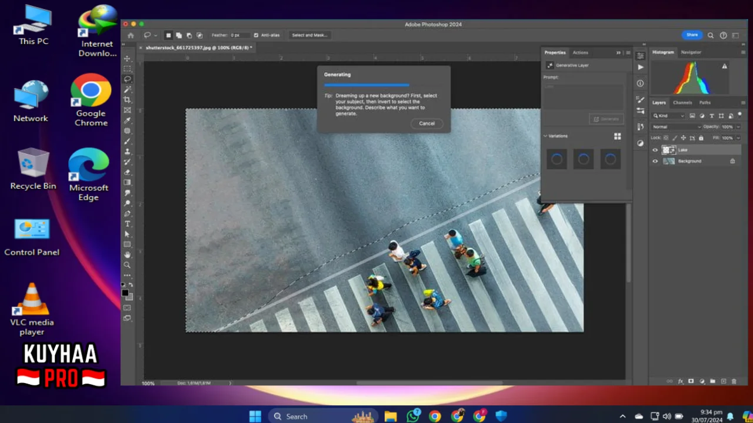
Task: Open the Normal blend mode dropdown
Action: 677,127
